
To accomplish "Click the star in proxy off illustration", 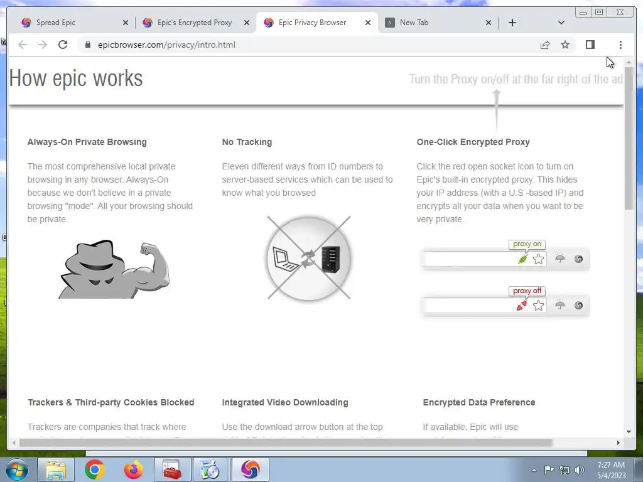I will [538, 306].
